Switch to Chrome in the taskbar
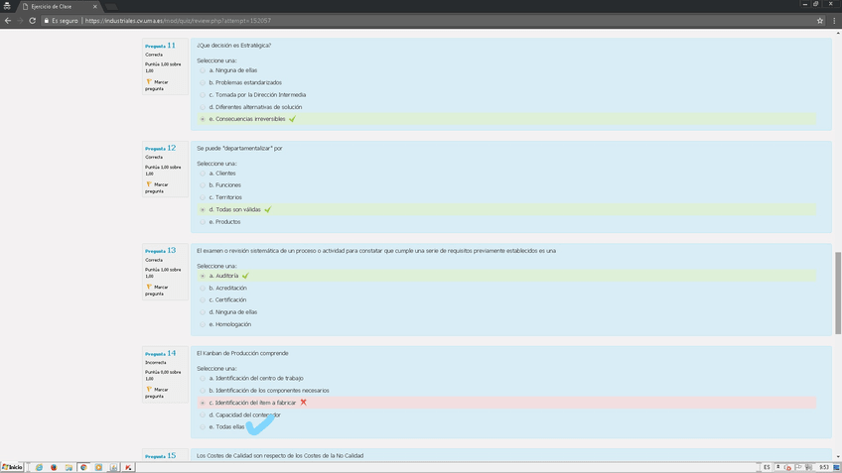This screenshot has height=473, width=842. 83,467
